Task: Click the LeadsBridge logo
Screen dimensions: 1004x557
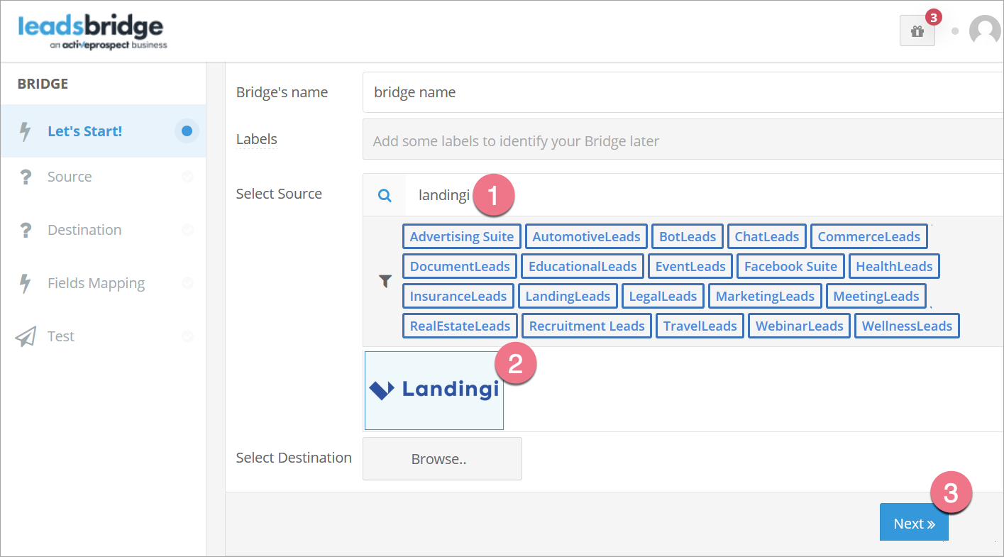Action: point(91,33)
